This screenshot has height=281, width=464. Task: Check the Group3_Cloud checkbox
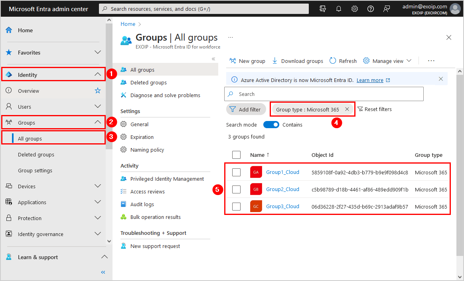237,206
